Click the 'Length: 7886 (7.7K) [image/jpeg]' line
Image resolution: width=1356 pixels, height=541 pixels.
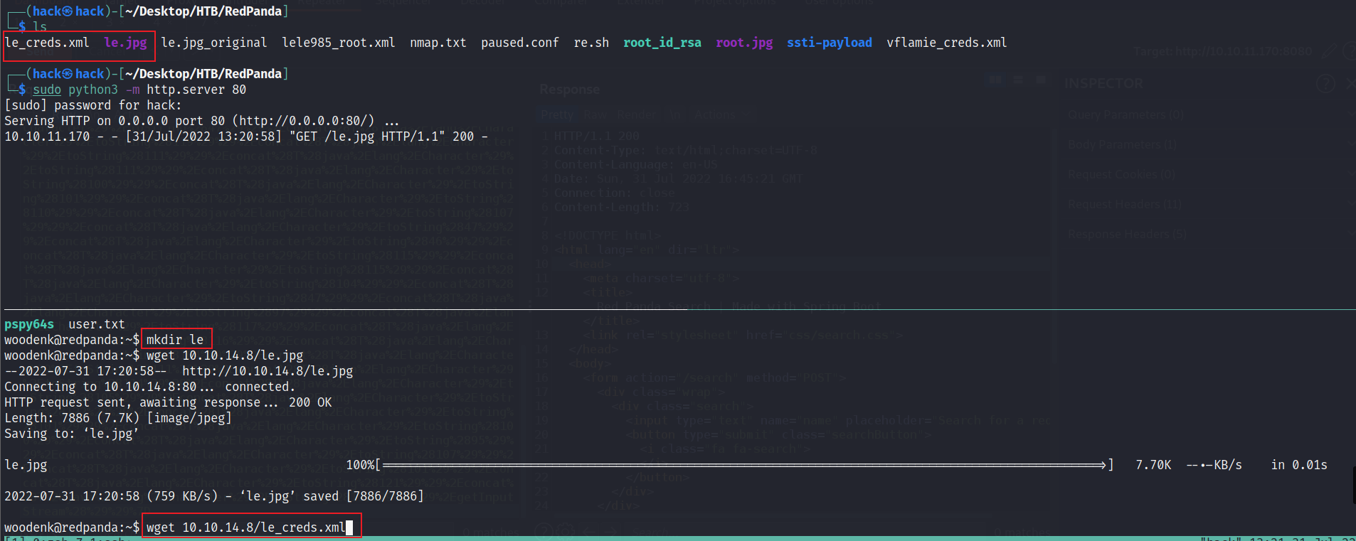(x=118, y=418)
